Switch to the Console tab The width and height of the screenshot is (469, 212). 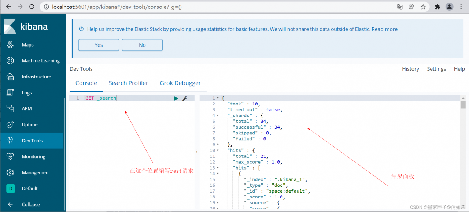86,83
